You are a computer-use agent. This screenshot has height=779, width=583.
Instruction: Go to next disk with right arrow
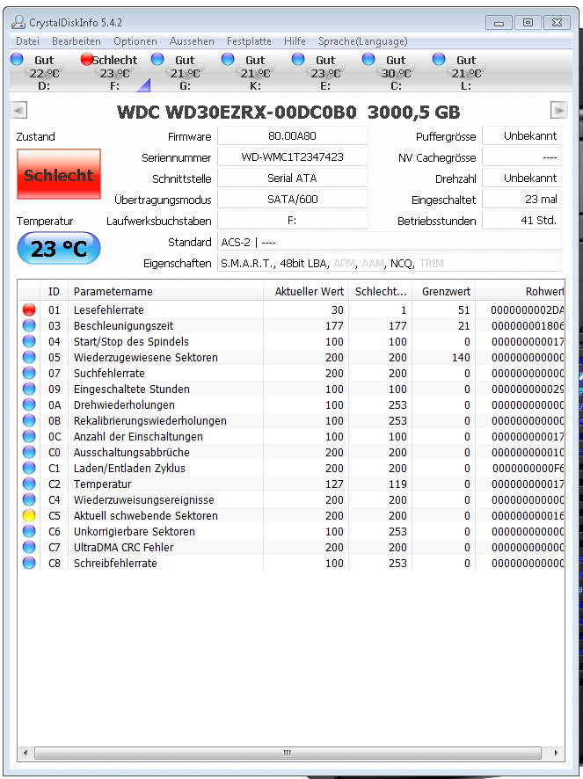558,110
